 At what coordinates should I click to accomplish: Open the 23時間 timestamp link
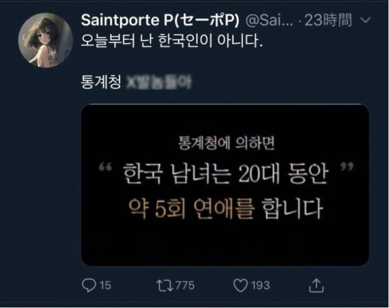coord(328,20)
